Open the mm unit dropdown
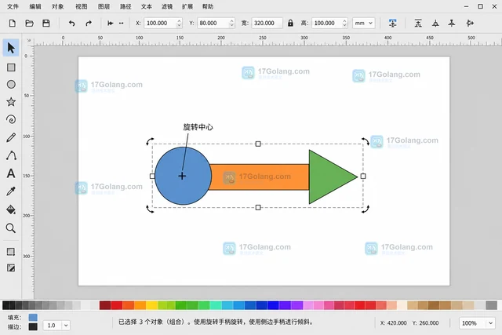Screen dimensions: 502x335 pos(364,23)
